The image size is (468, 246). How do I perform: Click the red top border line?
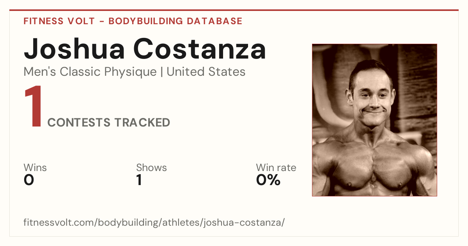[234, 10]
